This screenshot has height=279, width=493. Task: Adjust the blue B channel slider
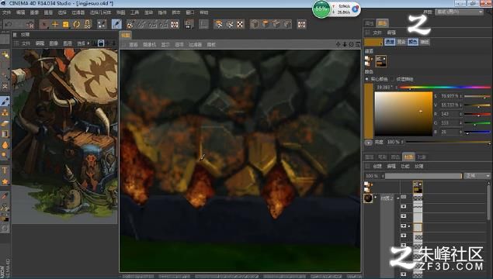pos(477,132)
